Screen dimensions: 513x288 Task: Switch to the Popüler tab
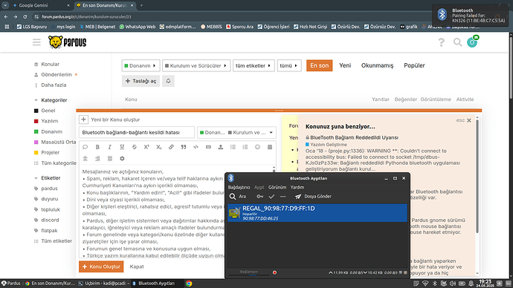(x=414, y=65)
